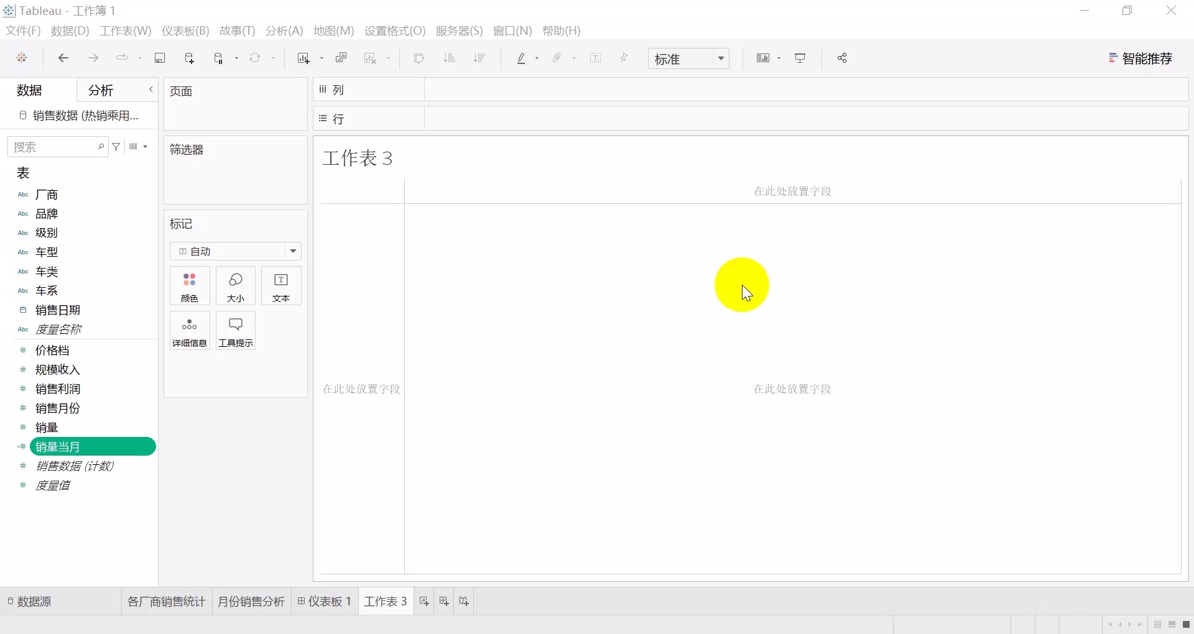Click the Tooltip (工具提示) marks button
This screenshot has width=1194, height=634.
click(x=236, y=331)
